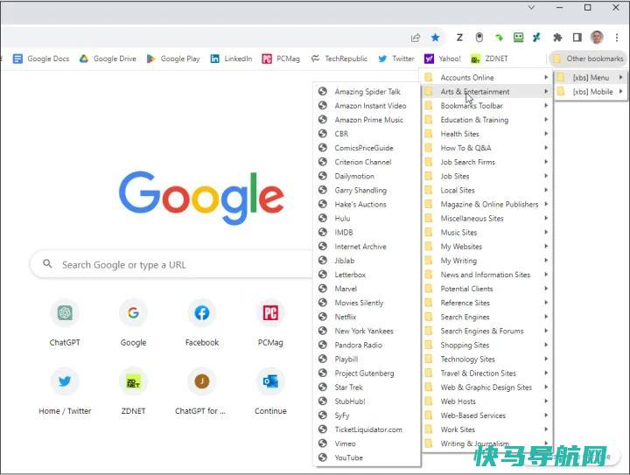
Task: Click the Home / Twitter shortcut tile
Action: pyautogui.click(x=65, y=391)
